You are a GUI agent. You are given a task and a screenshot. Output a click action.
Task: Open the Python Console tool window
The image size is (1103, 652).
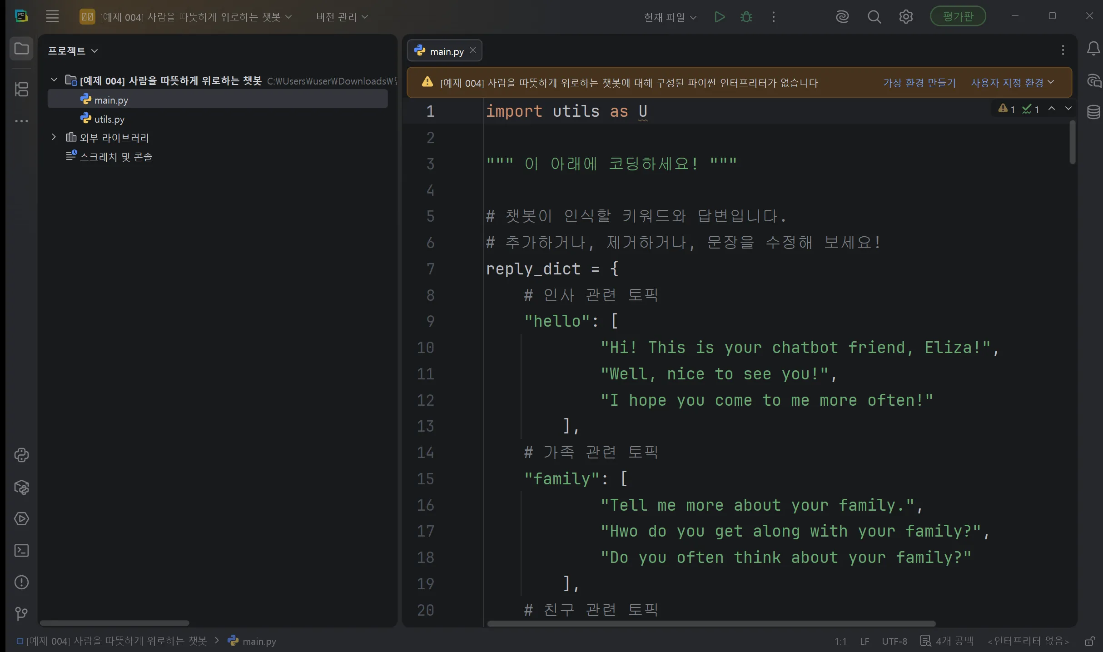point(21,455)
